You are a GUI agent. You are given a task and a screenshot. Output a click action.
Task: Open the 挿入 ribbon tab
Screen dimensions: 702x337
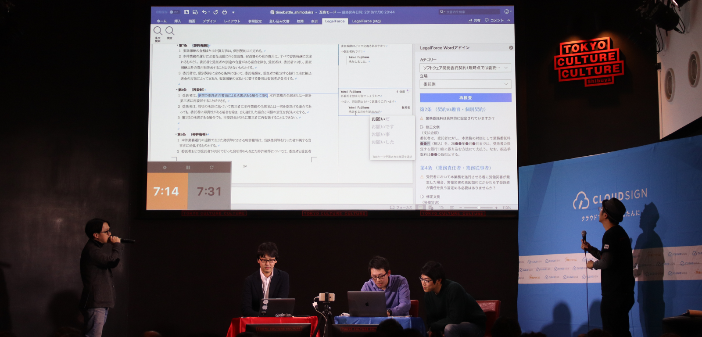(178, 21)
